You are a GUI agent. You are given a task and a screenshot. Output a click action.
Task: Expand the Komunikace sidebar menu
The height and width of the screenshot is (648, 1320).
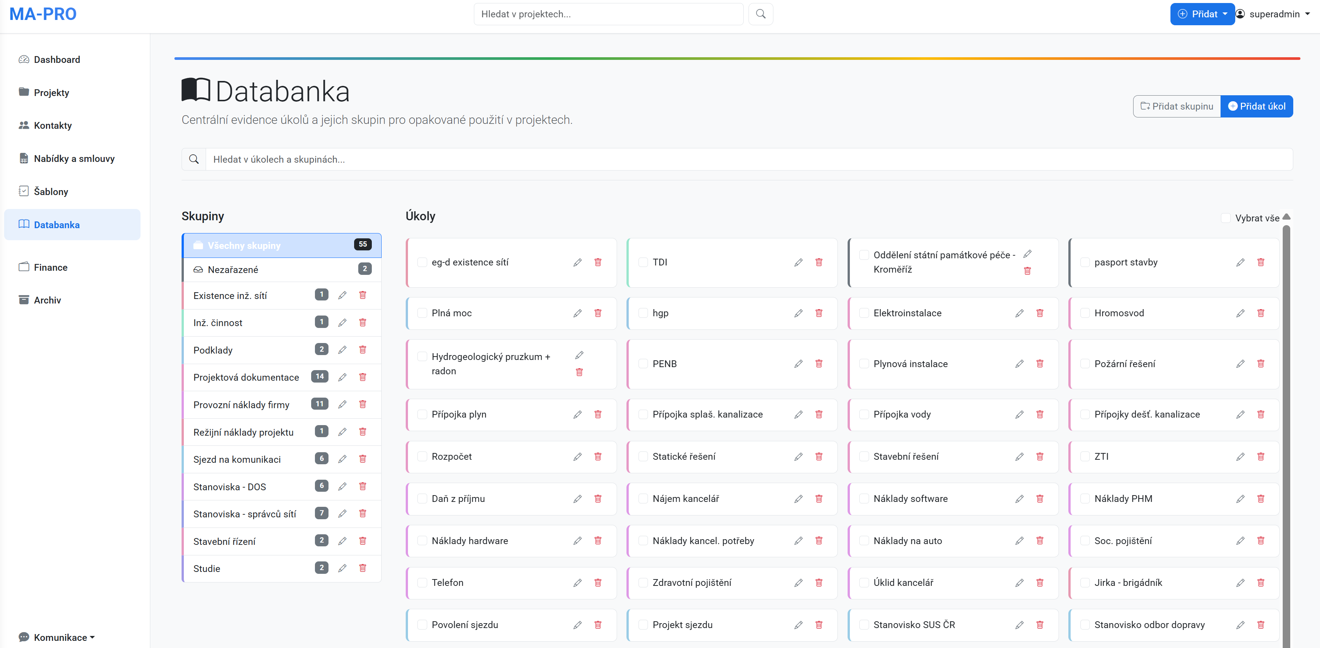pyautogui.click(x=60, y=637)
